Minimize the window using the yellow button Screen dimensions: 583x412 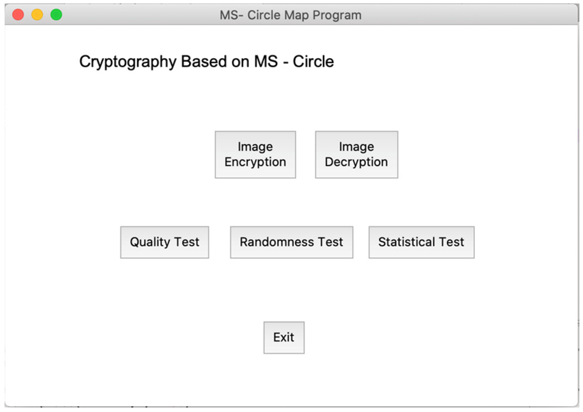[37, 15]
